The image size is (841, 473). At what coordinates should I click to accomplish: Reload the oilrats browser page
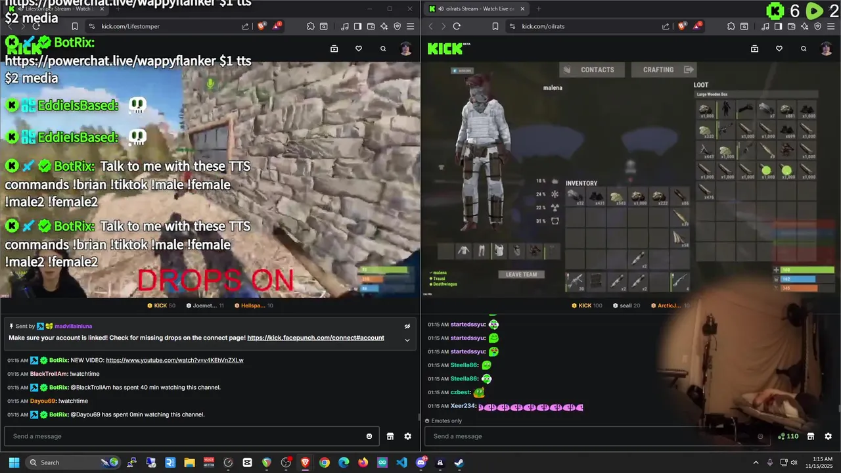coord(457,26)
